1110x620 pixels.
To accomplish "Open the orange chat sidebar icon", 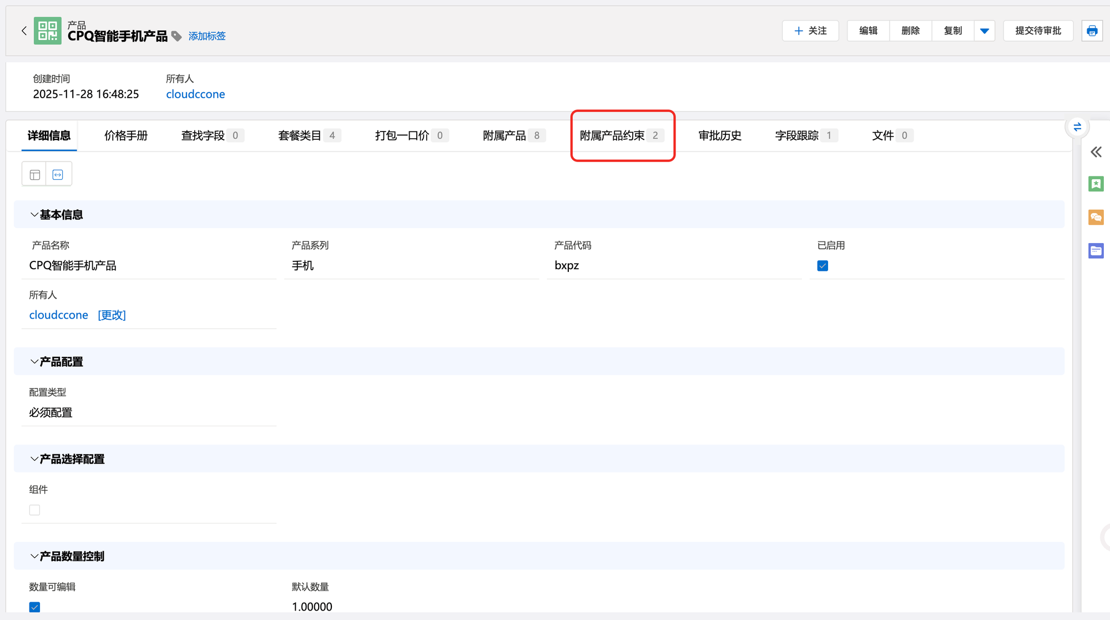I will pos(1096,217).
